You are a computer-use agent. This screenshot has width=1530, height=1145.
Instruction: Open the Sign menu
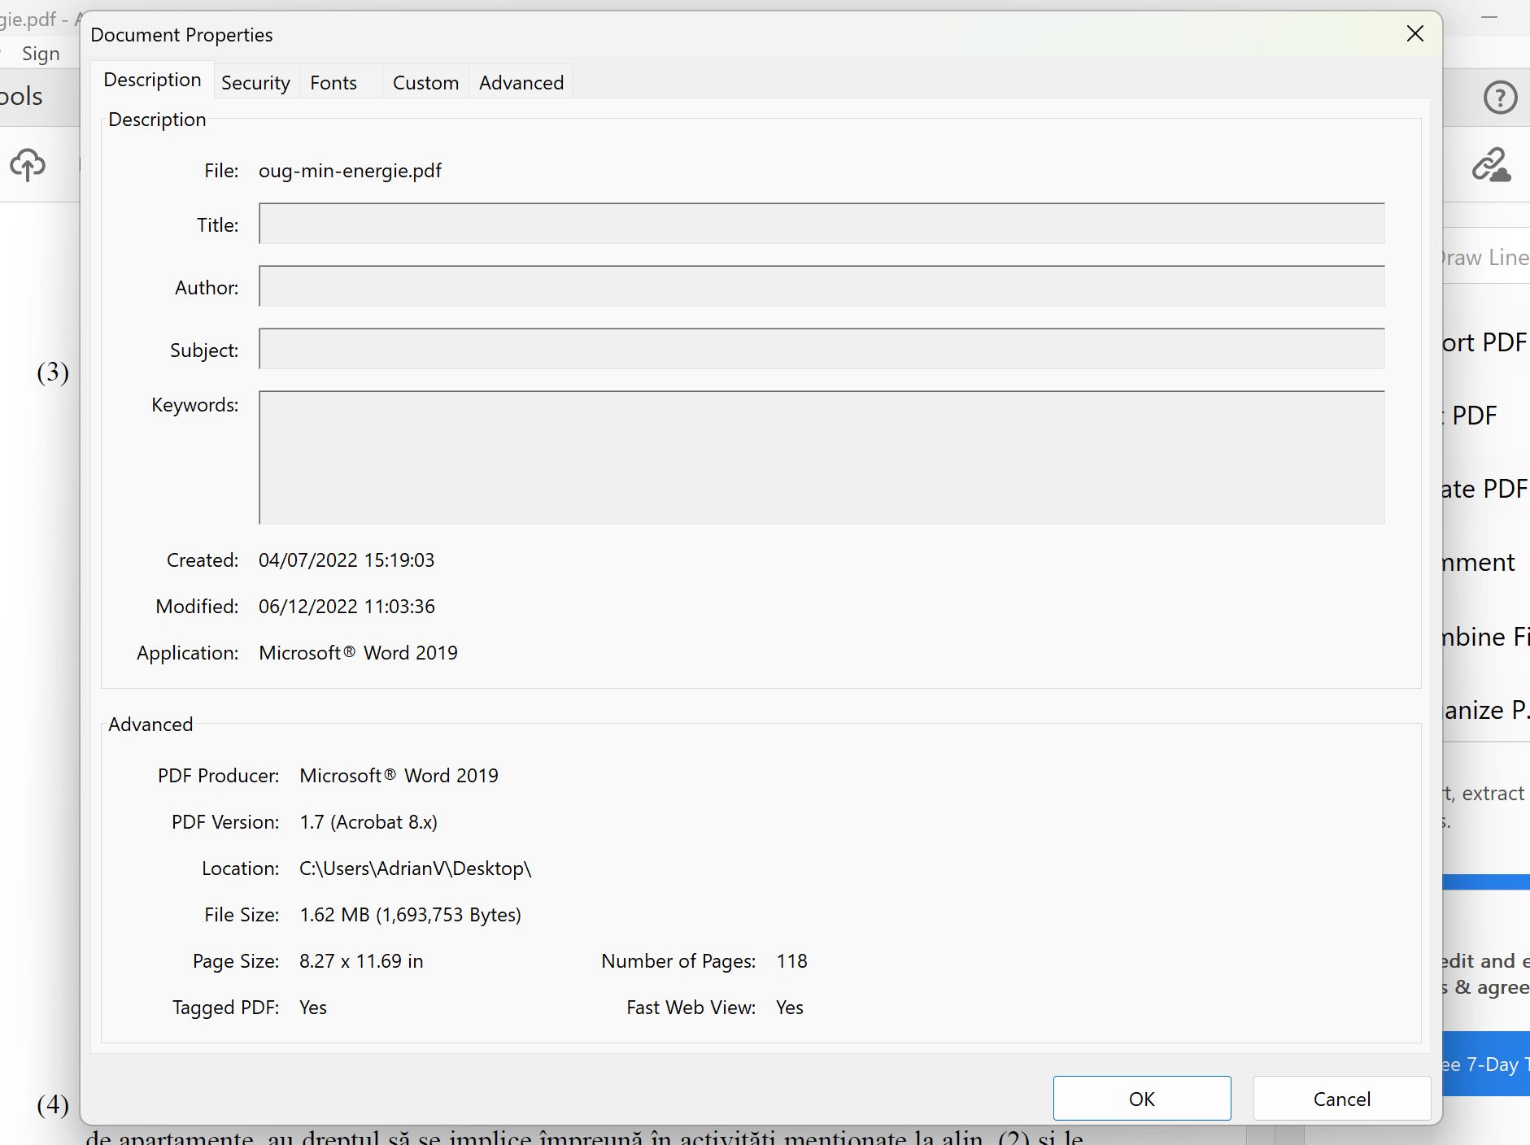pos(41,54)
